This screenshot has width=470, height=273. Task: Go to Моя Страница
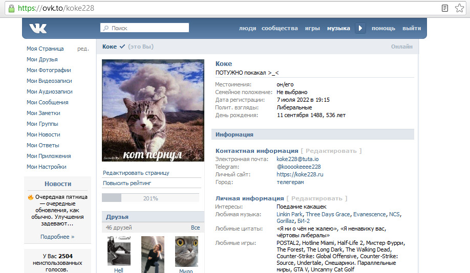[45, 49]
